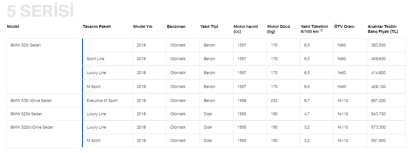Click the Executive M Sport package cell
This screenshot has height=153, width=416.
coord(102,101)
